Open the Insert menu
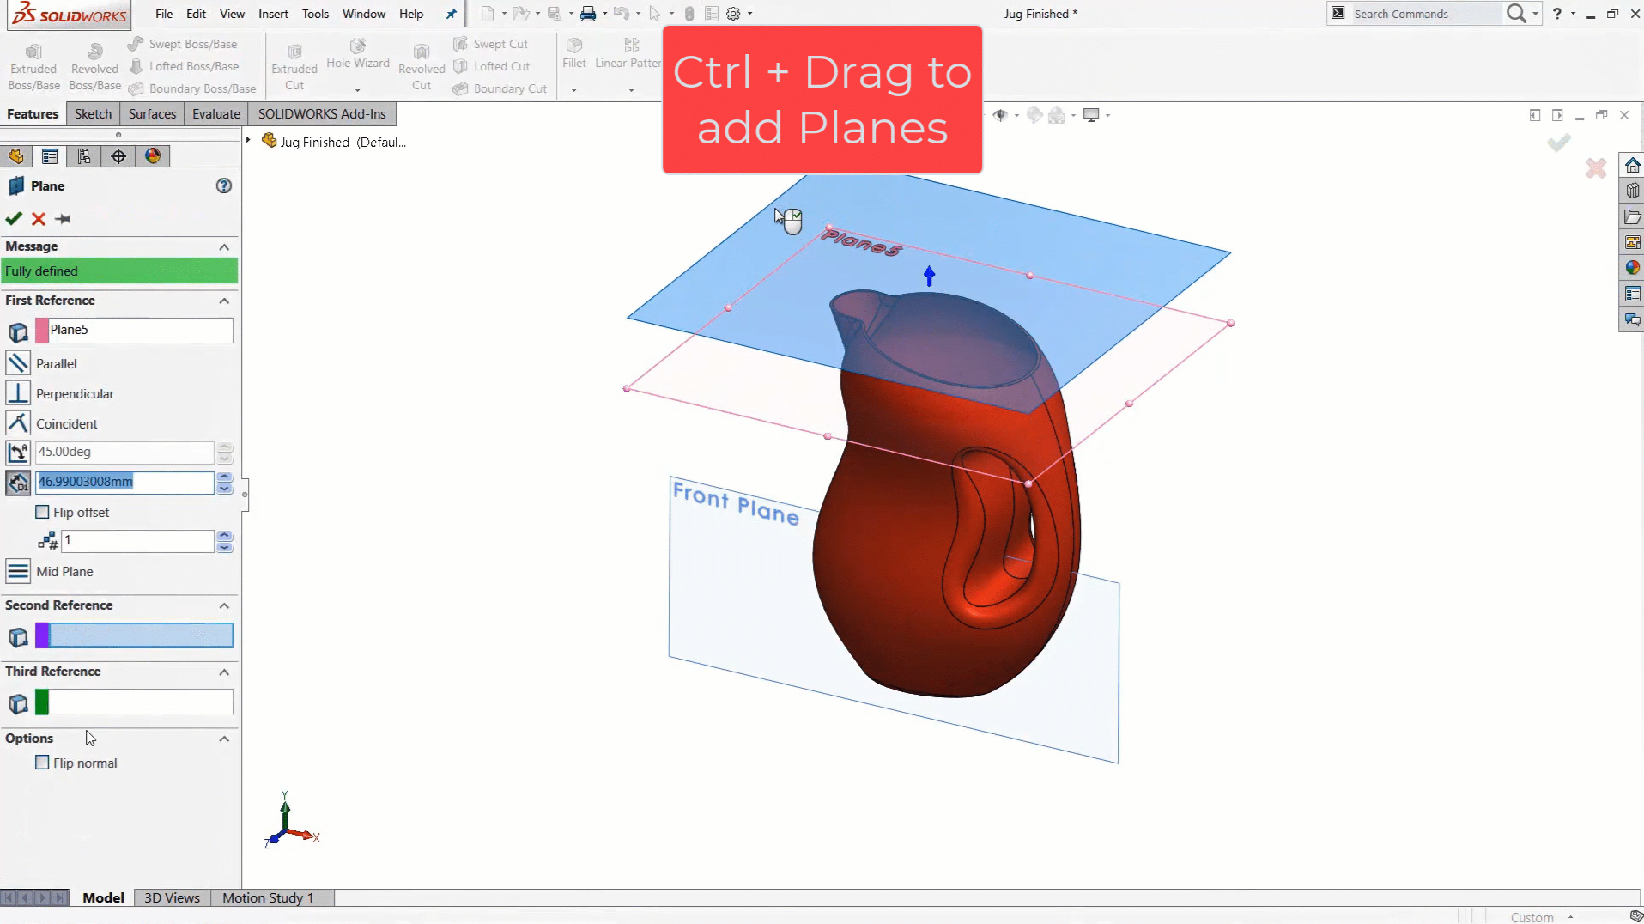 click(x=273, y=14)
